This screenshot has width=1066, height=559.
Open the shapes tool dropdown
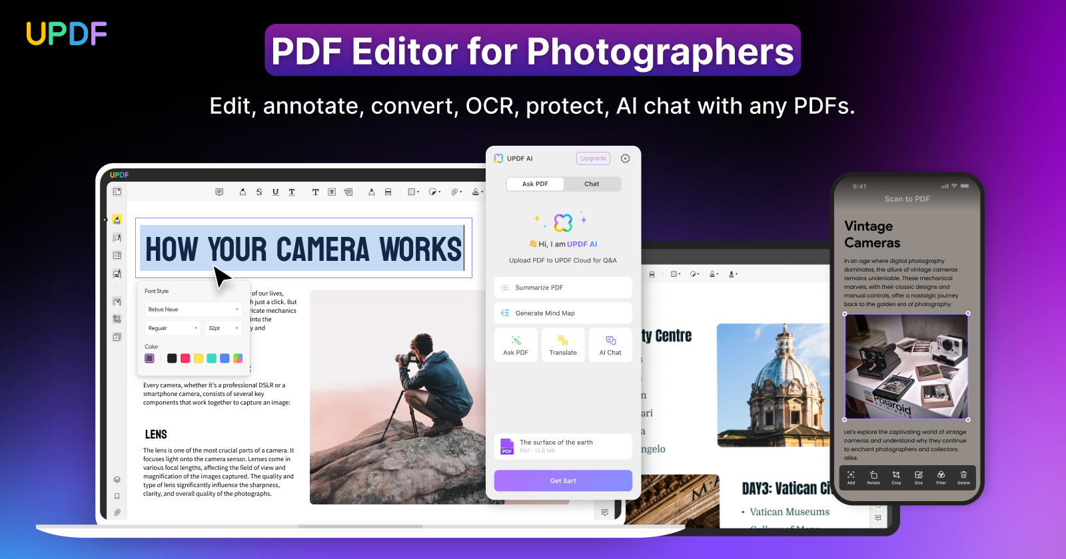pos(413,192)
